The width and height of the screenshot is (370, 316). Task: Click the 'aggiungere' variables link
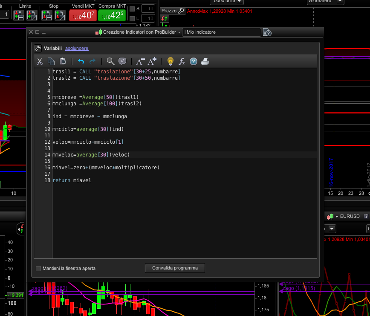(77, 49)
